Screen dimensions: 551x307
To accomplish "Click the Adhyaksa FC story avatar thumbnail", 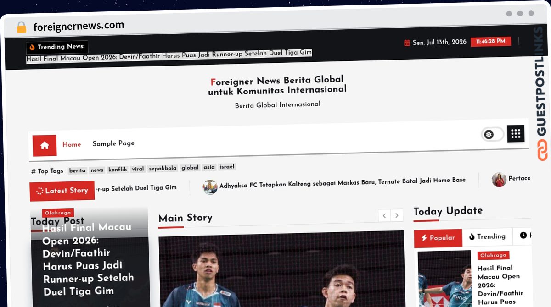I will point(210,187).
